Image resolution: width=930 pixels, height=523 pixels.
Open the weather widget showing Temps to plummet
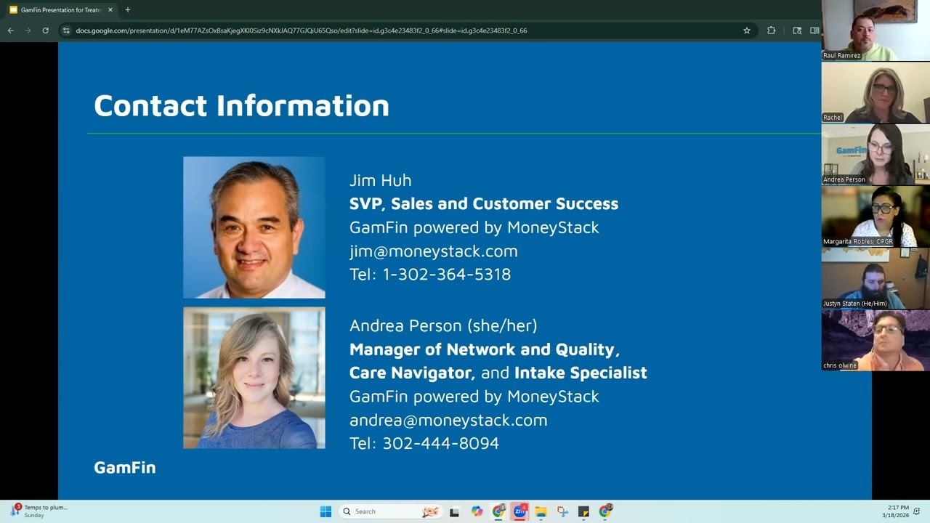(39, 511)
